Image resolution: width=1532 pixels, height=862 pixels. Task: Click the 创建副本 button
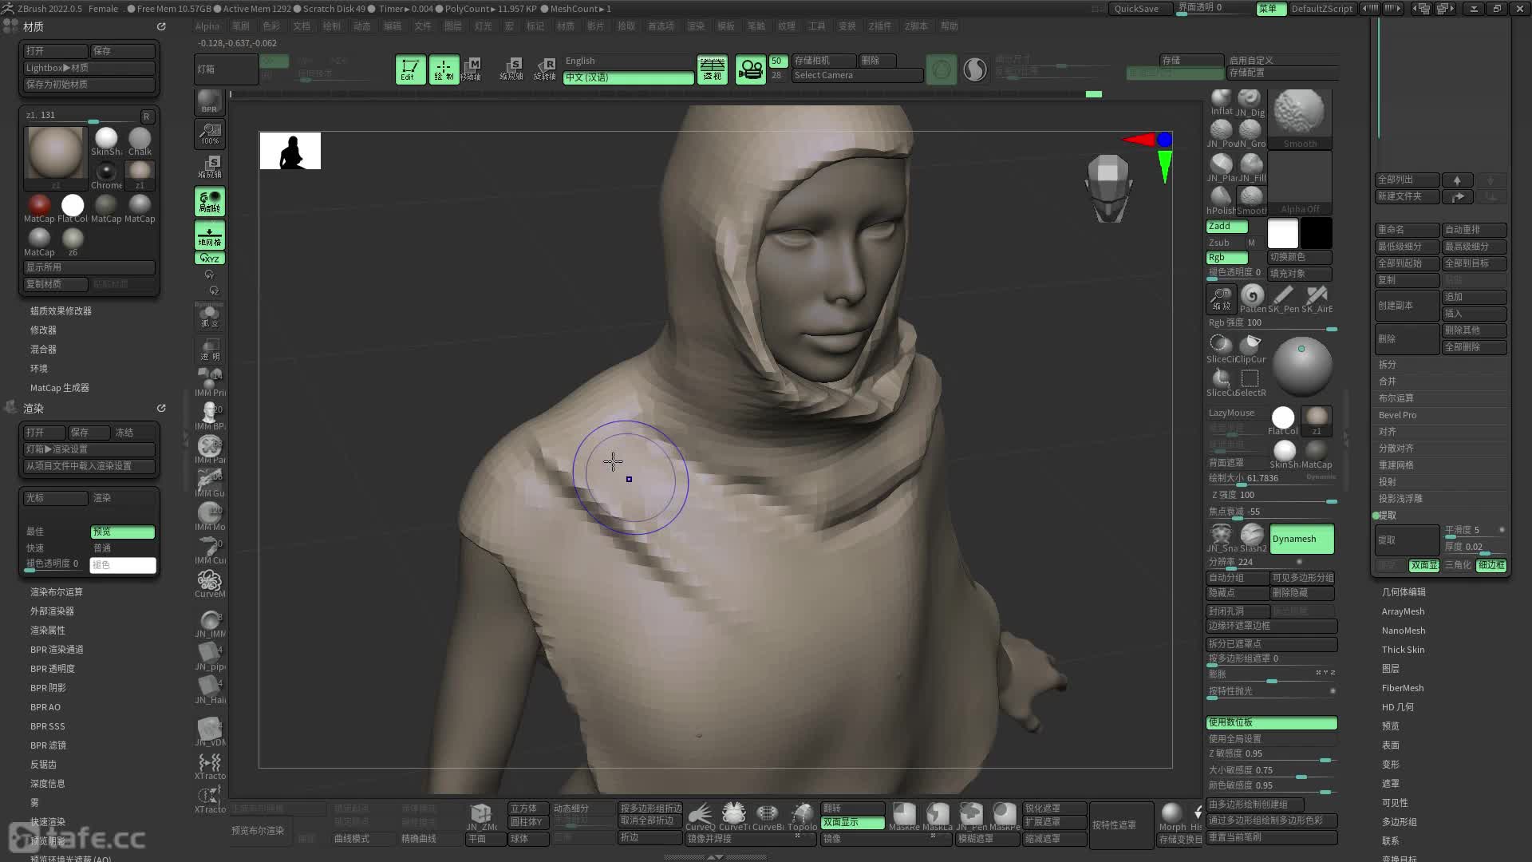1407,306
